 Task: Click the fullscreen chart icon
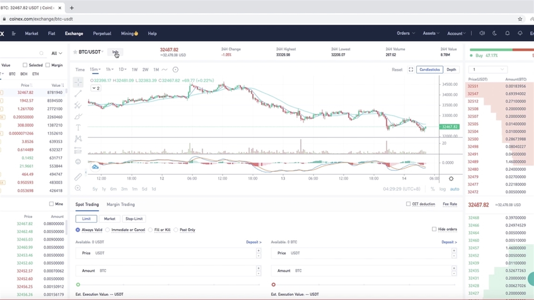tap(411, 70)
